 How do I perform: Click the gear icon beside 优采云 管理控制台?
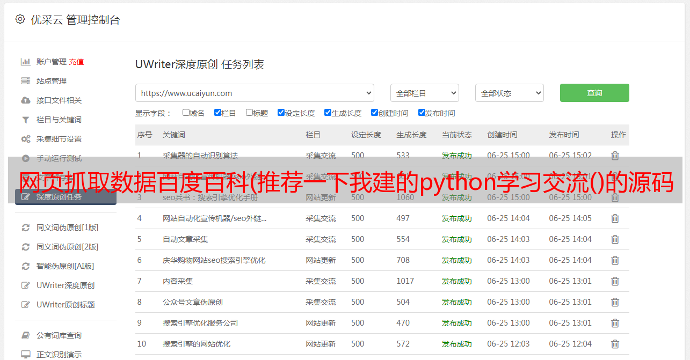(x=20, y=19)
